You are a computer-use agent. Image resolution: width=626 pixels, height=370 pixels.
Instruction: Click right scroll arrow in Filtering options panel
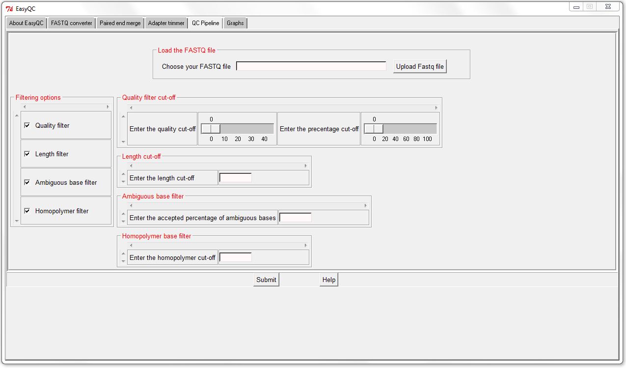[x=108, y=107]
